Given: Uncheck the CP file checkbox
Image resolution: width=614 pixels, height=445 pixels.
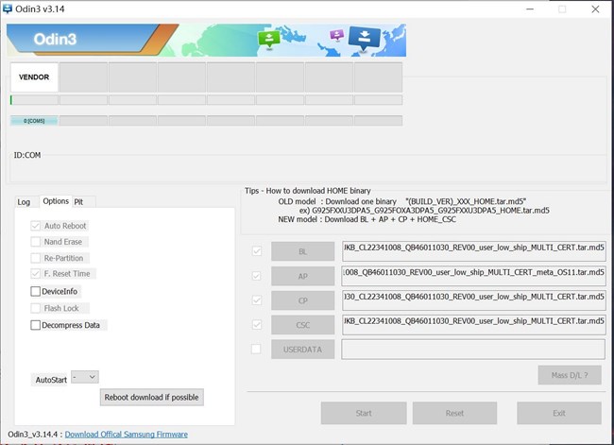Looking at the screenshot, I should [257, 300].
